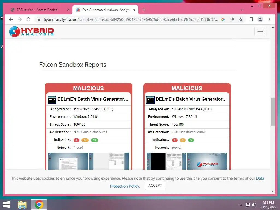This screenshot has height=210, width=280.
Task: Expand the tab search chevron
Action: point(242,10)
